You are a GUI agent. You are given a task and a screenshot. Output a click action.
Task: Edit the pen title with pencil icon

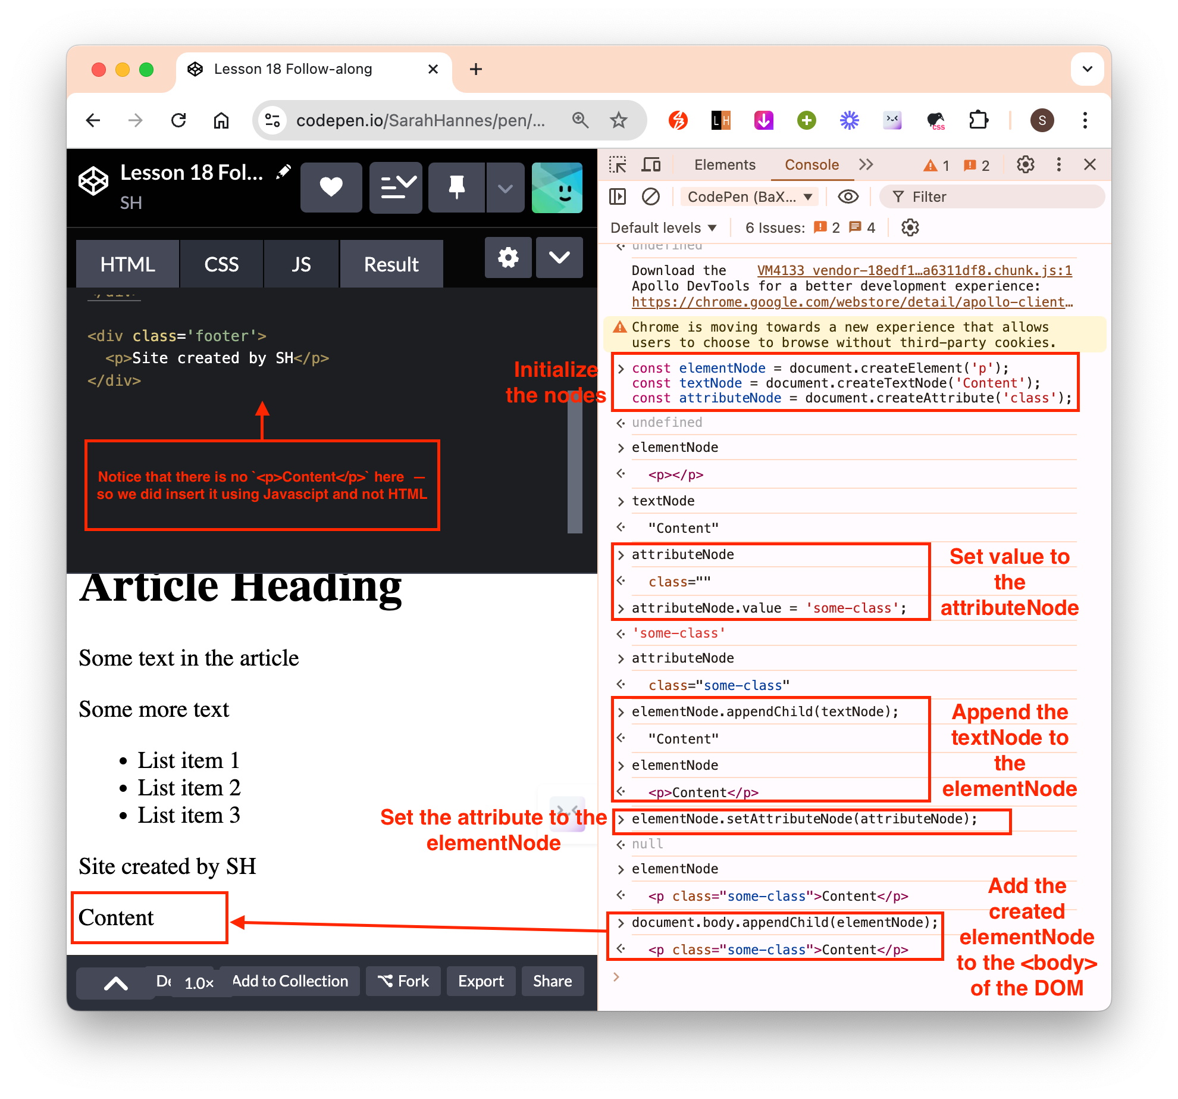click(x=284, y=172)
